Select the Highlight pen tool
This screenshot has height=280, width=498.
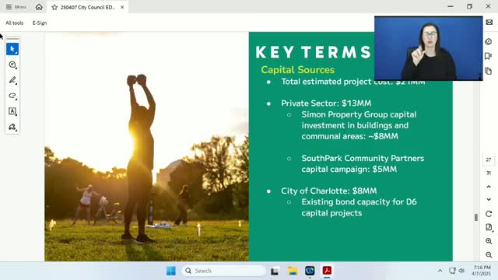click(x=12, y=80)
